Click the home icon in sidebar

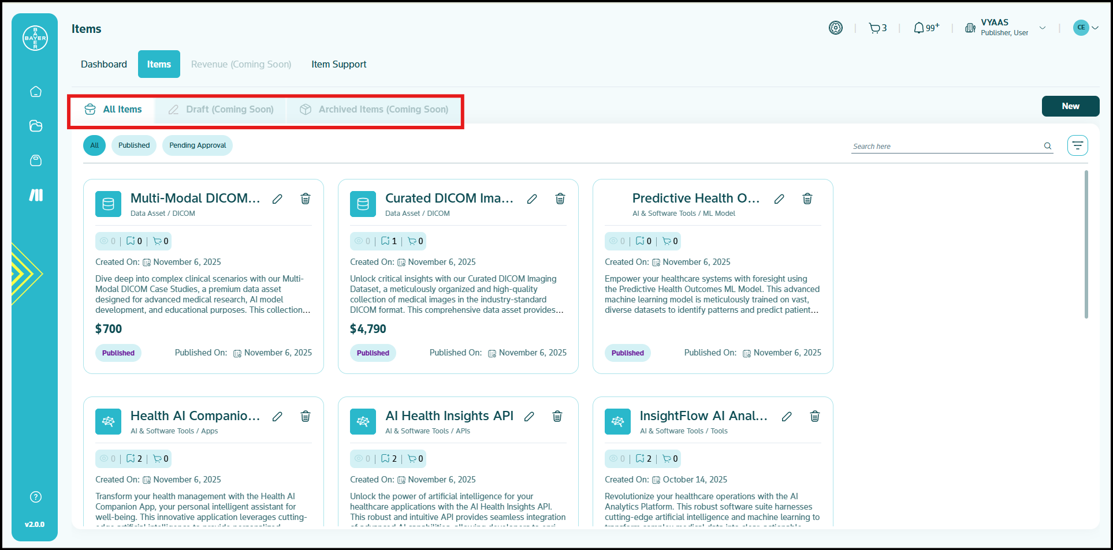coord(36,92)
